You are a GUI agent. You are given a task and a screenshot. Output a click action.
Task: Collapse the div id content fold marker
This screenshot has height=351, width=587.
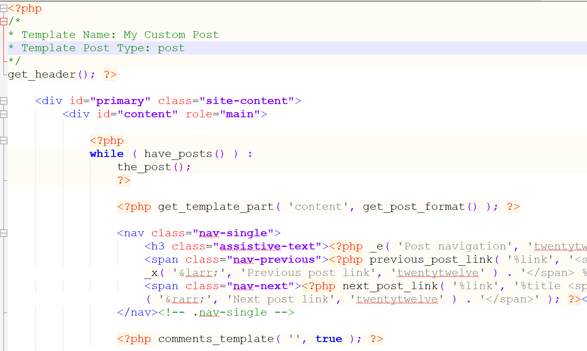point(3,114)
